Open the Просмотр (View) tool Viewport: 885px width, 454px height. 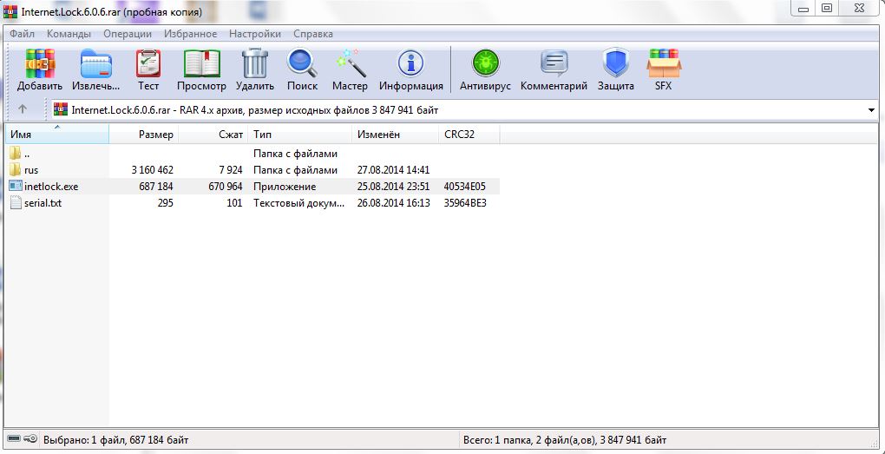point(201,66)
